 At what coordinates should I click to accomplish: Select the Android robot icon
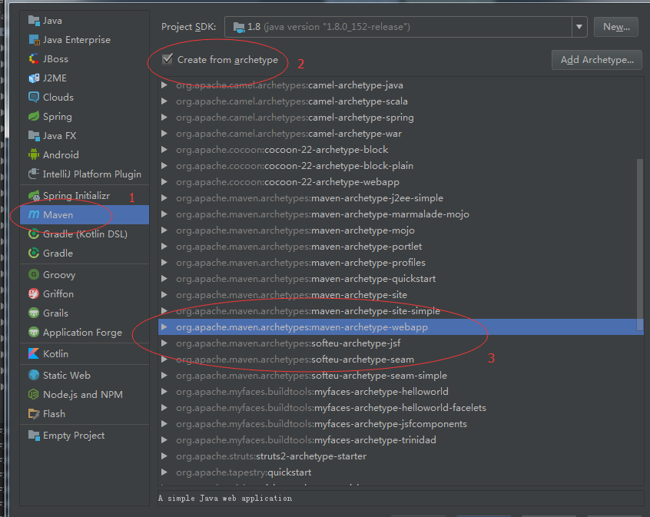[x=34, y=155]
